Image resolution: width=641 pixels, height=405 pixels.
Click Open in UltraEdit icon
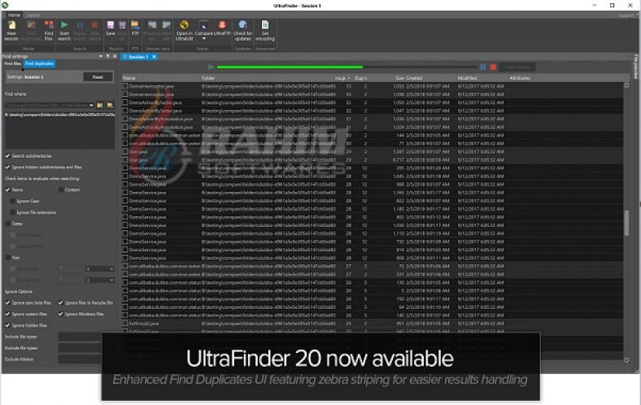[x=184, y=30]
